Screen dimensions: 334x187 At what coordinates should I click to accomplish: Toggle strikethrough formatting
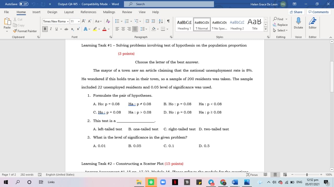click(66, 29)
